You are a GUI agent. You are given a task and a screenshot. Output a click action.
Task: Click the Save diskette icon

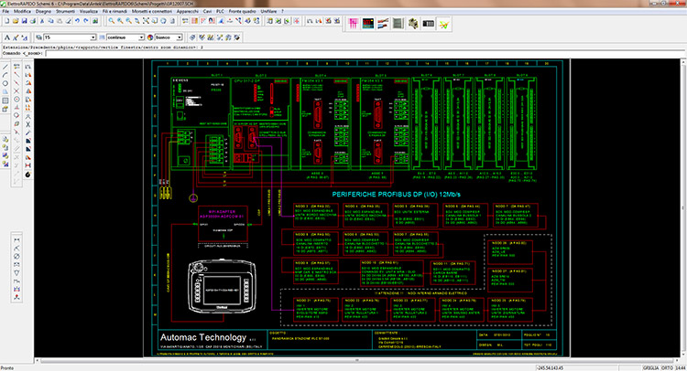click(x=24, y=21)
